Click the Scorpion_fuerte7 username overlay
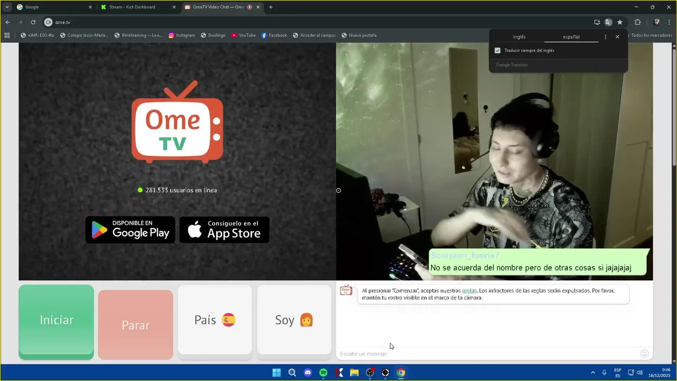 click(x=465, y=256)
